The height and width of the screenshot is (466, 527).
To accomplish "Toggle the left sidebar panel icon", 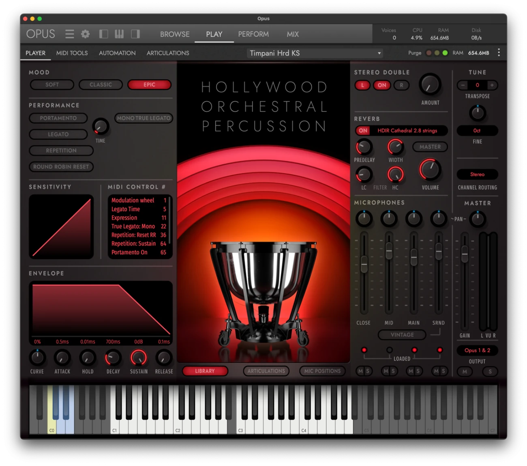I will (103, 34).
